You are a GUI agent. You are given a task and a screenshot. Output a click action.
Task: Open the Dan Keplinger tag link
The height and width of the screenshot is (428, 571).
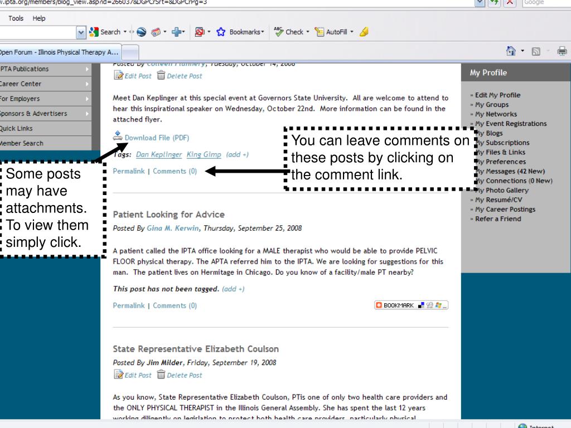(x=159, y=154)
